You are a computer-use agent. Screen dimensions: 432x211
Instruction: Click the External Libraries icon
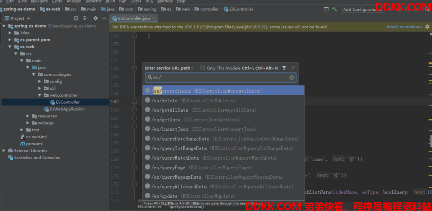(11, 150)
